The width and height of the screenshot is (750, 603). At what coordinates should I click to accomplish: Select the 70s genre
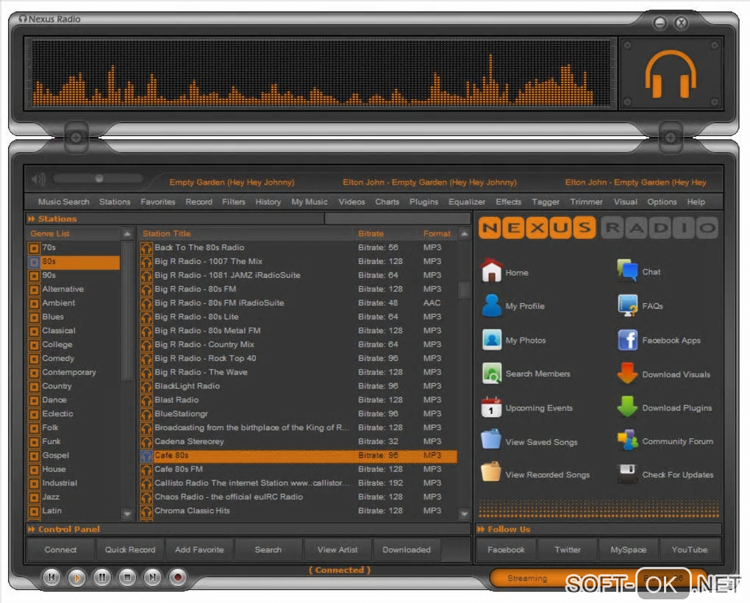point(74,248)
